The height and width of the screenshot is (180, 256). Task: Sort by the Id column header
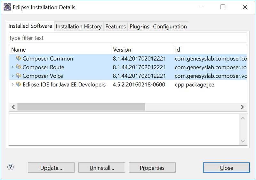tap(210, 50)
